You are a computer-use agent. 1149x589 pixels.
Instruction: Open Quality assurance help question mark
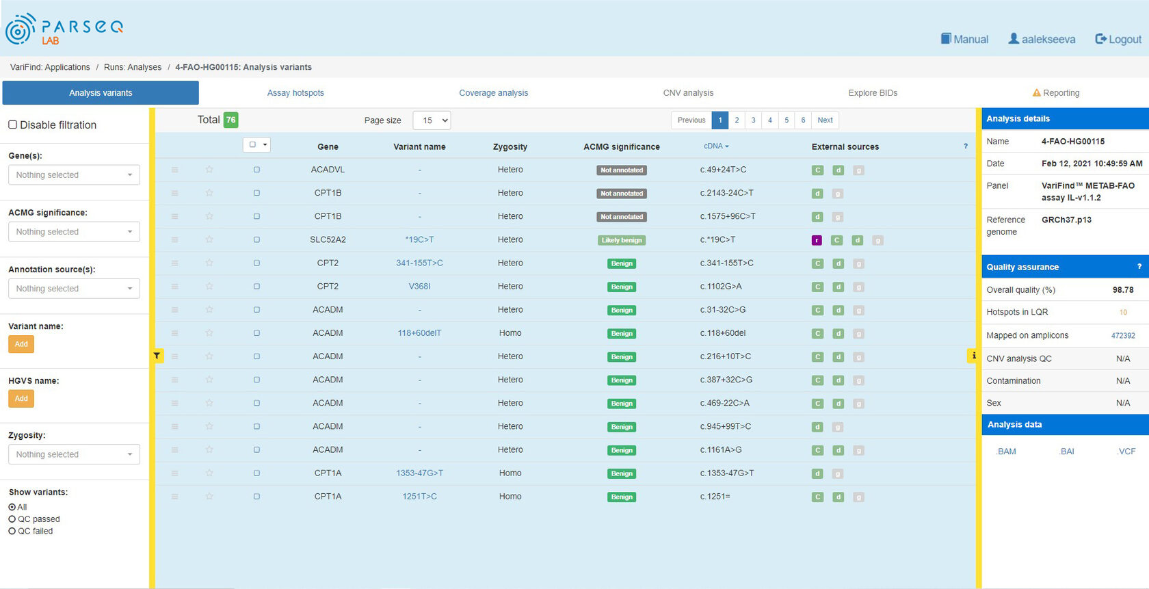pyautogui.click(x=1139, y=267)
